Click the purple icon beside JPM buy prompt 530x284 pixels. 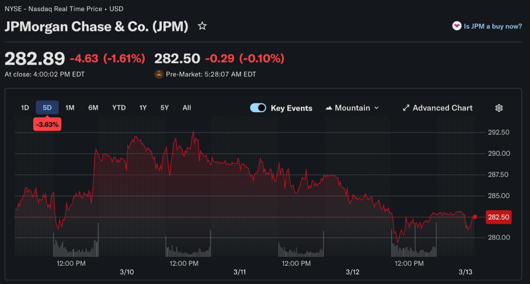click(457, 26)
